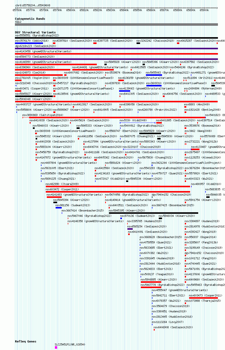The width and height of the screenshot is (225, 350).
Task: Select the red bar under nsv603473 (Cooper2011)
Action: coord(204,298)
